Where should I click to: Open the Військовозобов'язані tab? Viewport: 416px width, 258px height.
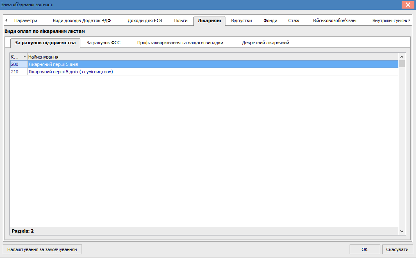tap(334, 20)
